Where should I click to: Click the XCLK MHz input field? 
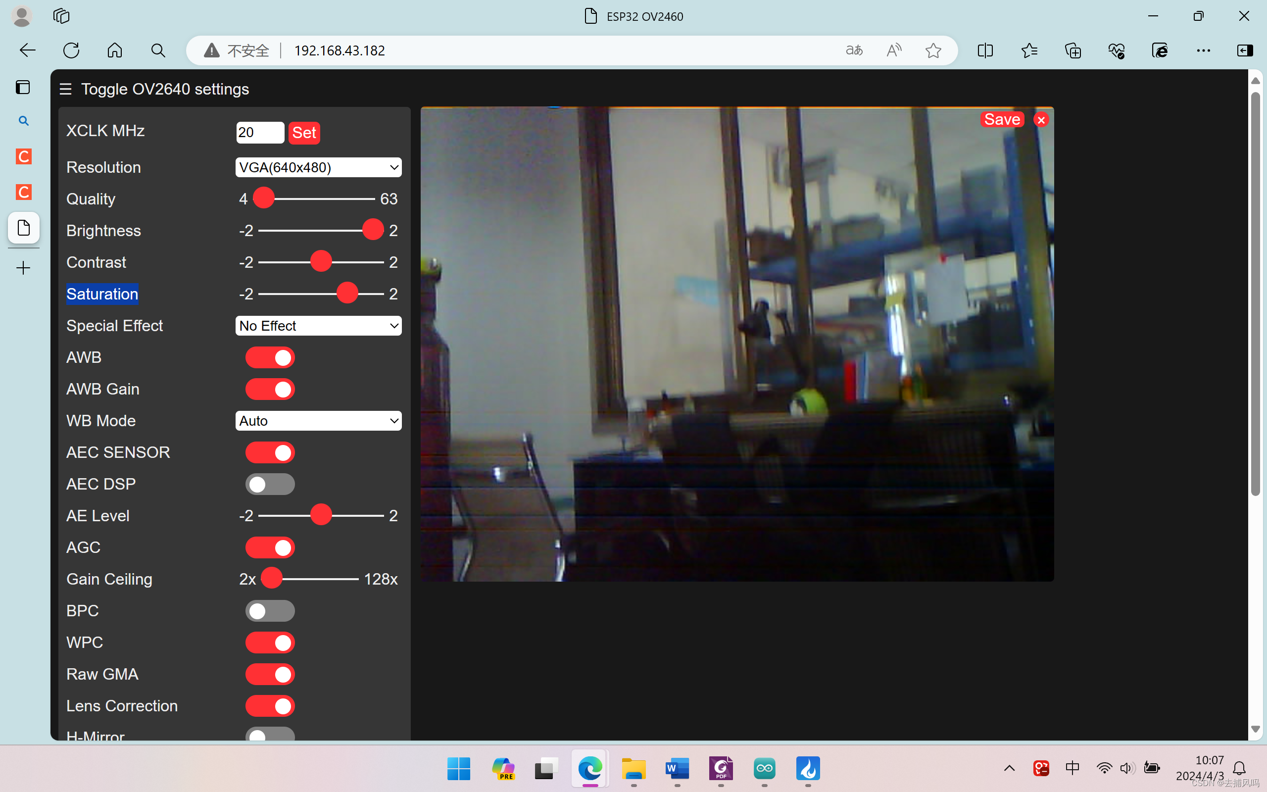[260, 133]
